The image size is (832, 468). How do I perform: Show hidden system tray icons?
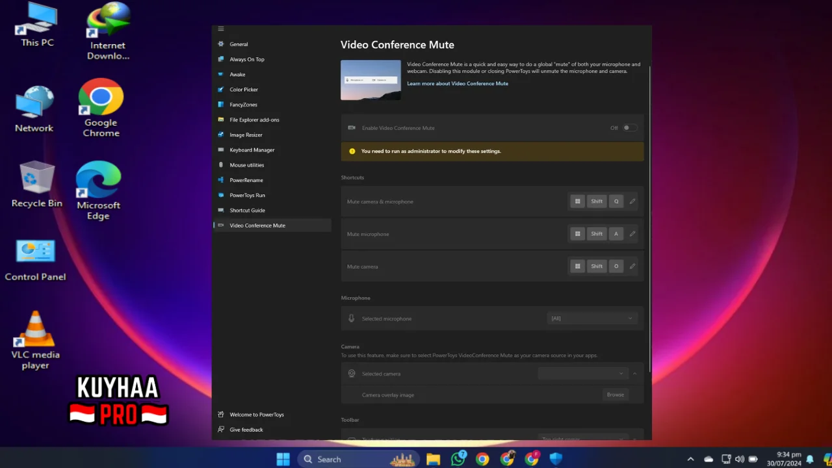point(690,459)
